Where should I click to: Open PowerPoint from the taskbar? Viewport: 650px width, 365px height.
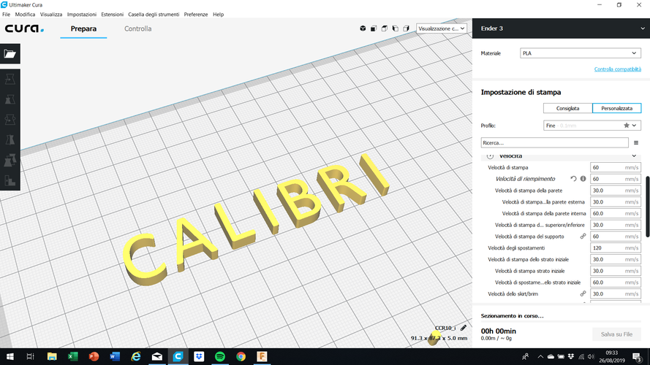94,356
